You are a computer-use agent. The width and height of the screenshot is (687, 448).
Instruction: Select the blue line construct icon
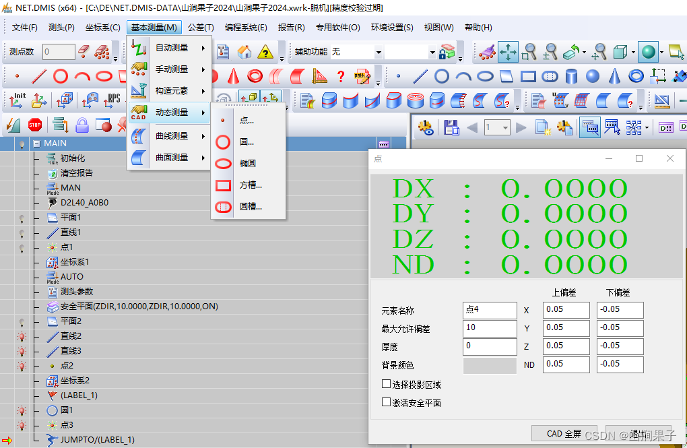[420, 76]
